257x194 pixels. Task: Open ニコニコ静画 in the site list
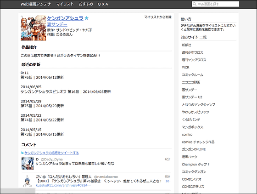[191, 82]
